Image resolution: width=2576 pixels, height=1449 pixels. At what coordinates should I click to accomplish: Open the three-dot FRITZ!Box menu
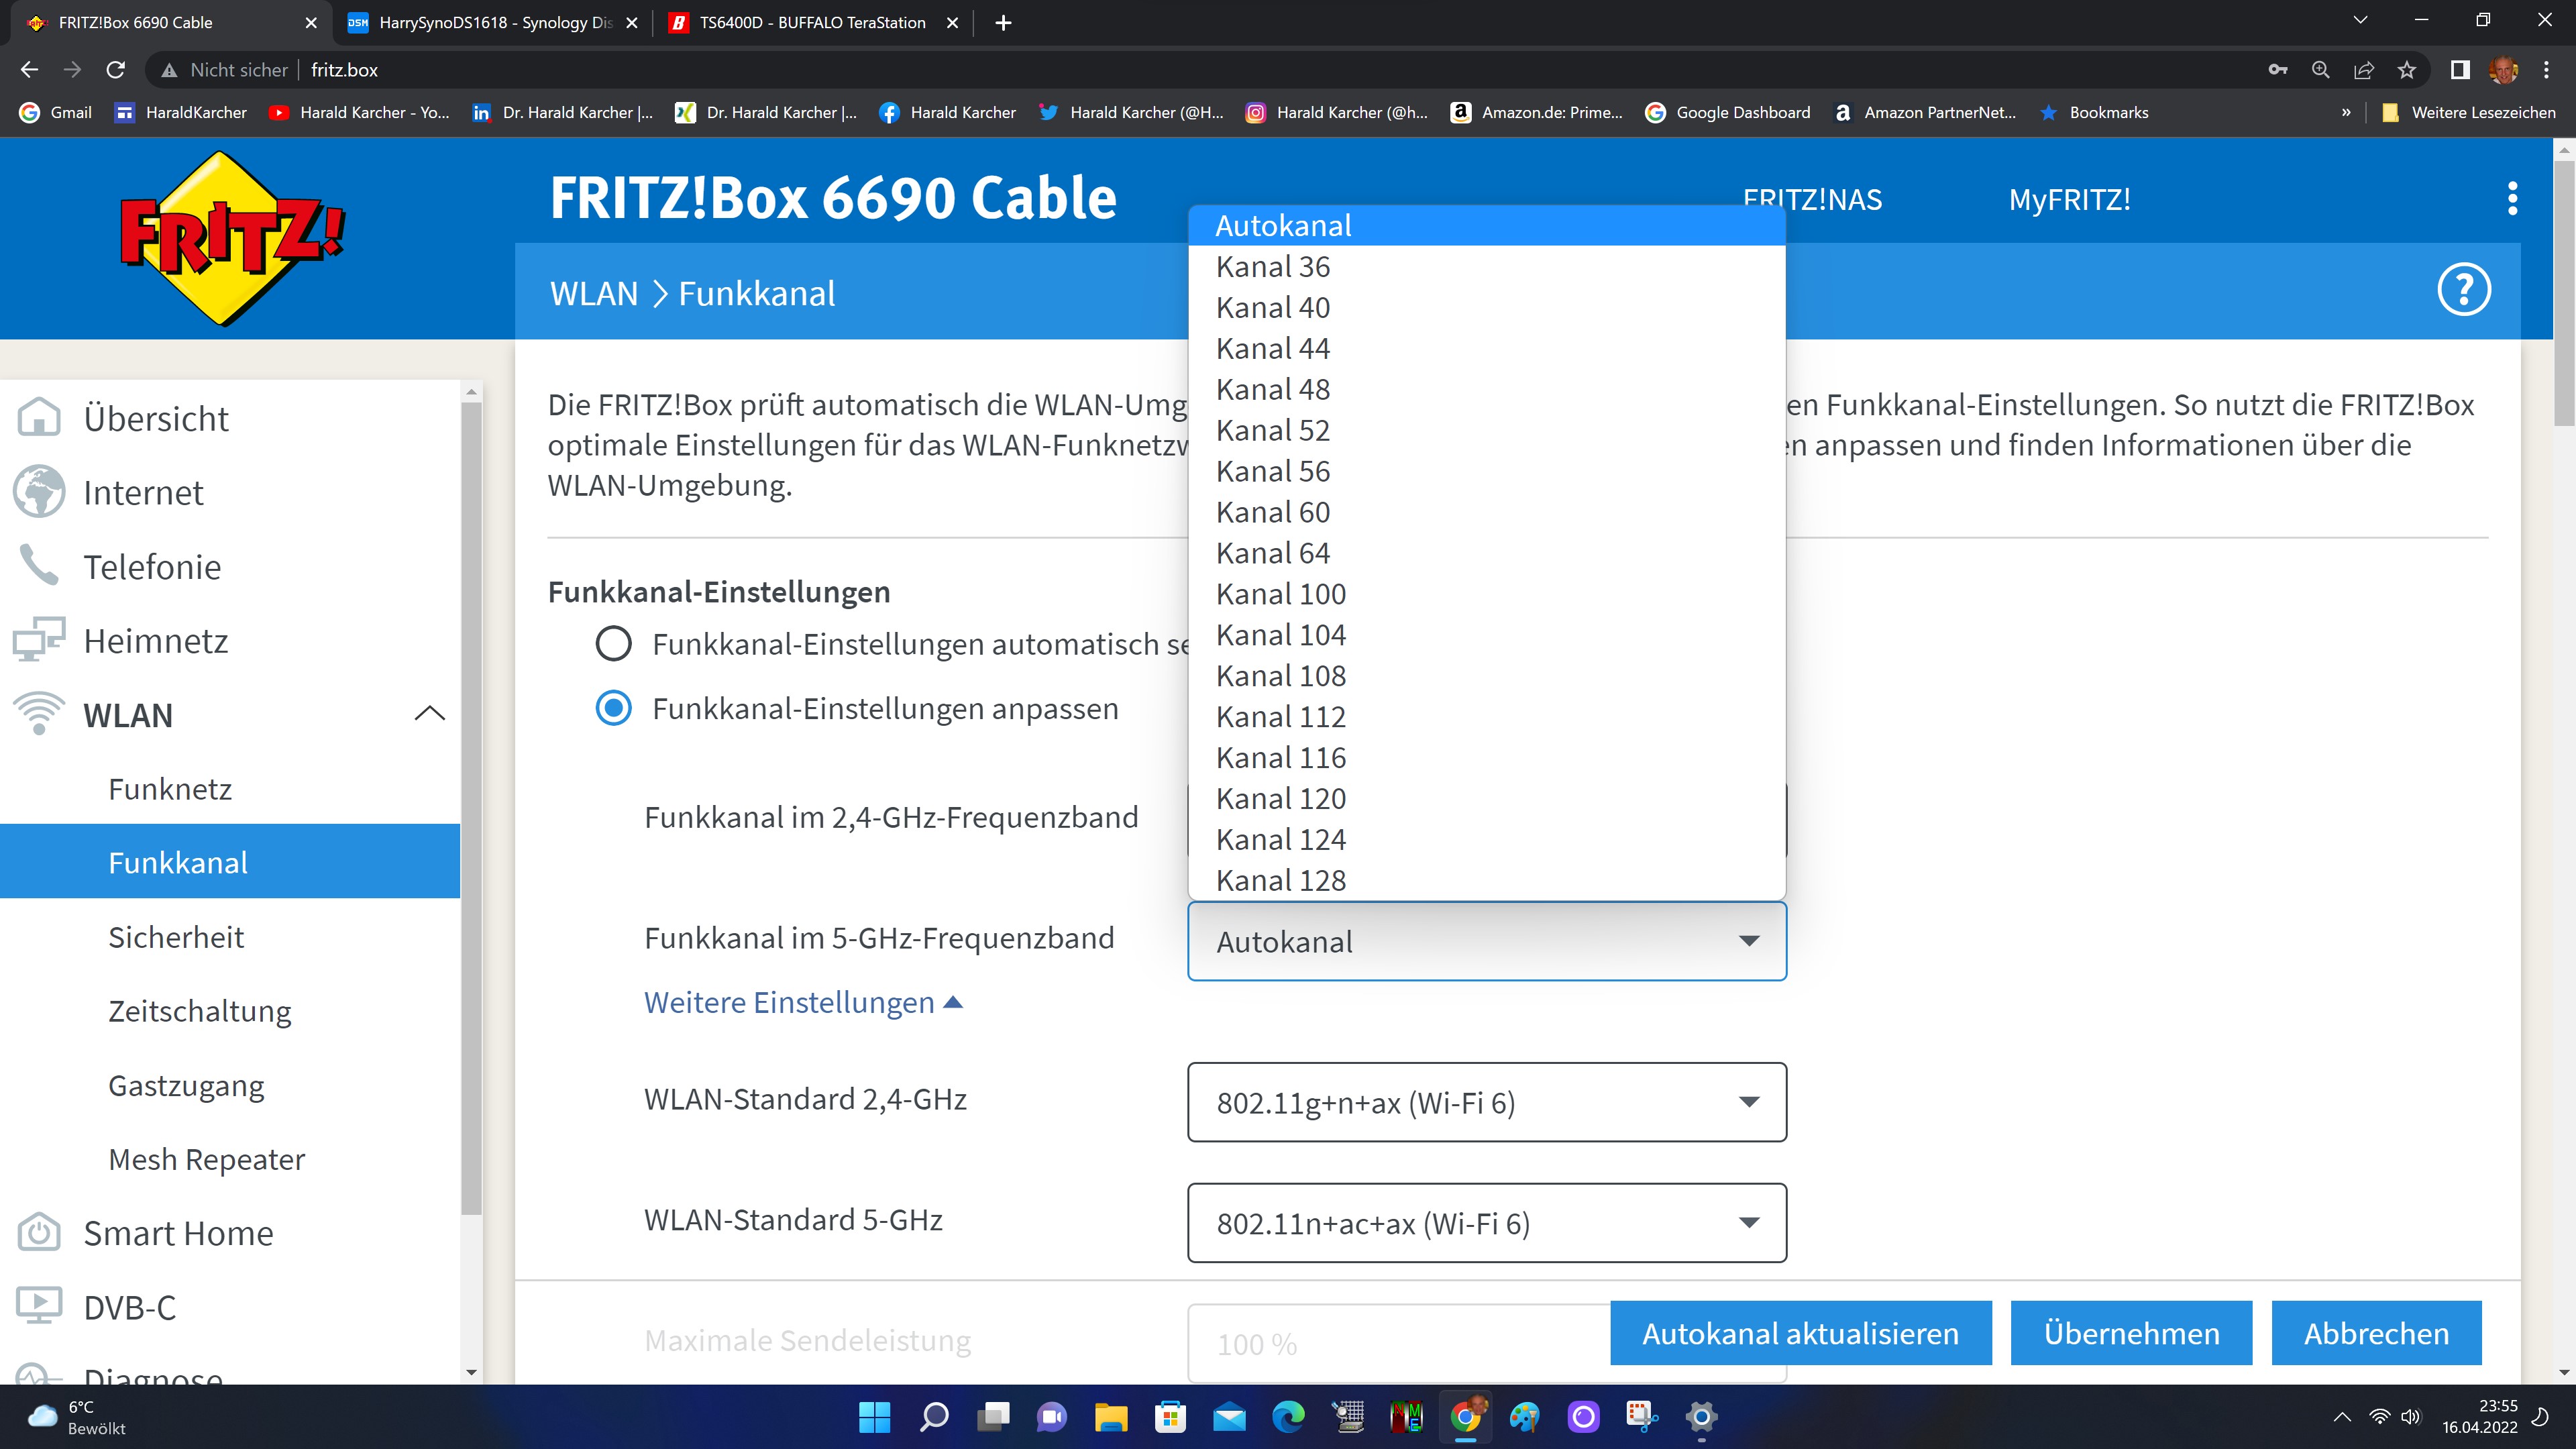tap(2512, 199)
